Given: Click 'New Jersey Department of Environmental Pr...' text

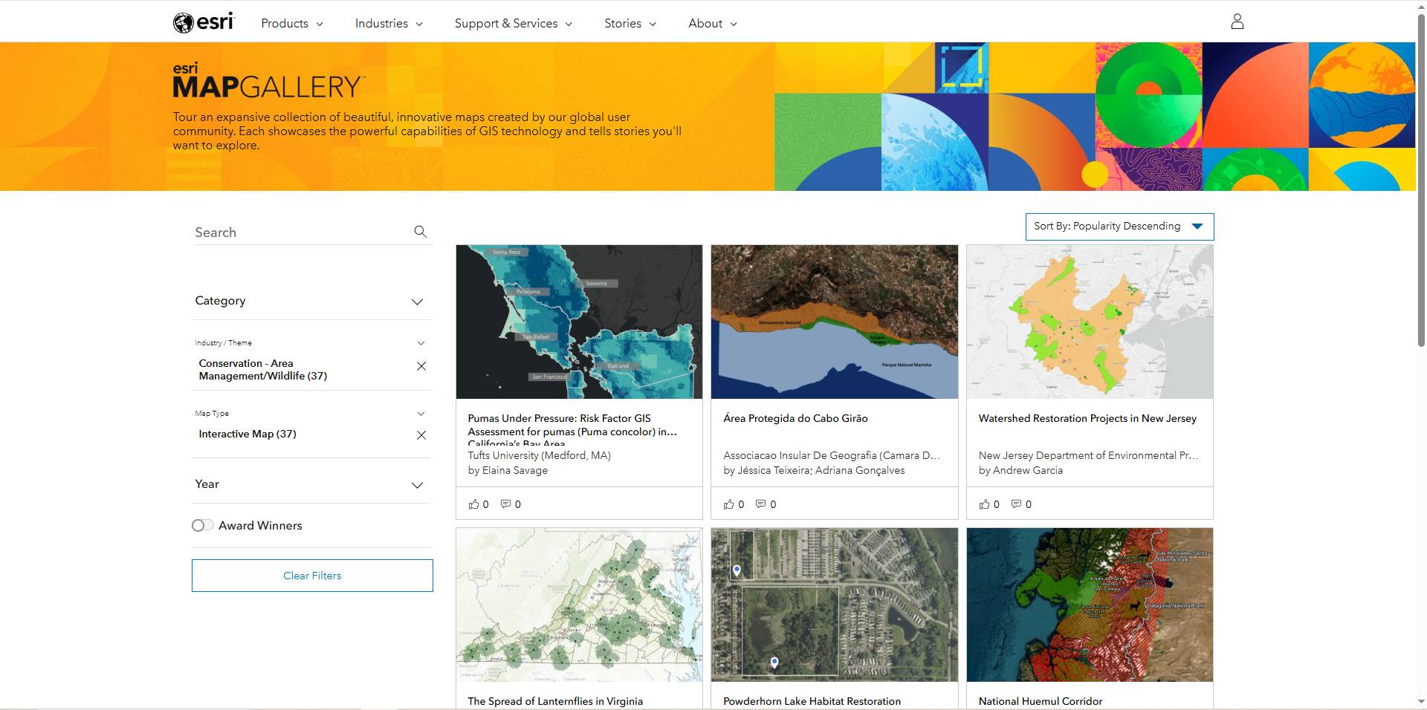Looking at the screenshot, I should point(1088,455).
